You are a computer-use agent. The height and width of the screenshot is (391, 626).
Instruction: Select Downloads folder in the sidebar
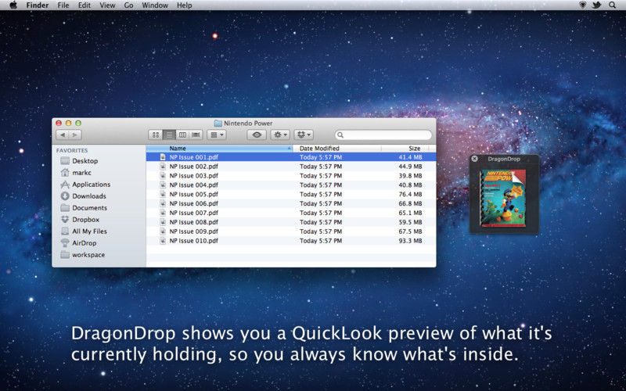click(x=88, y=196)
